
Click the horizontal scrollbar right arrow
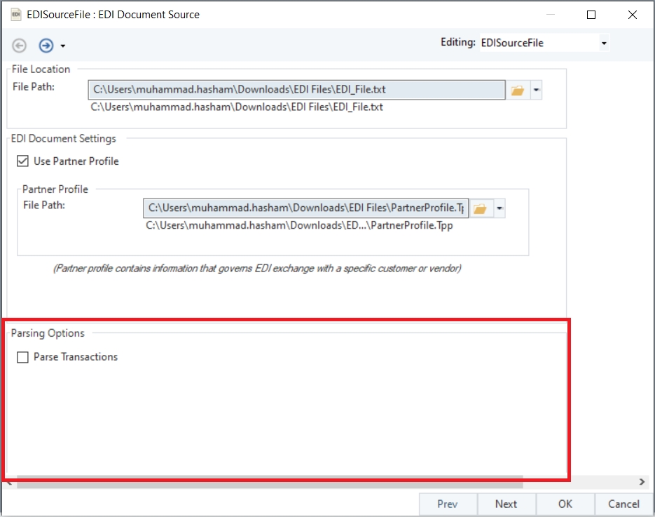pyautogui.click(x=642, y=482)
